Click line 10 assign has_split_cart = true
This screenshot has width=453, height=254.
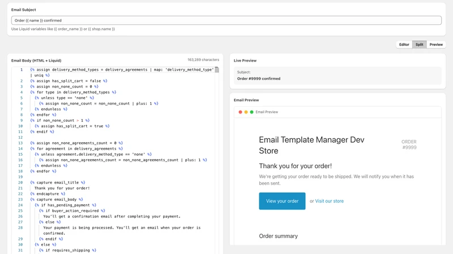tap(72, 126)
